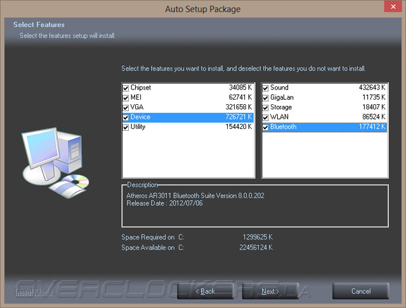406x308 pixels.
Task: Click the 86524 K size value
Action: (374, 117)
